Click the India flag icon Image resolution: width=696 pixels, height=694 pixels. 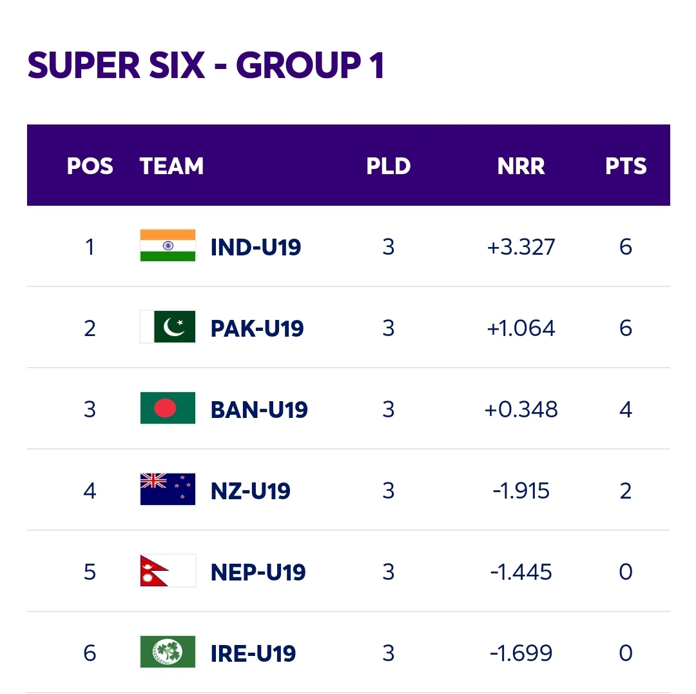tap(168, 245)
